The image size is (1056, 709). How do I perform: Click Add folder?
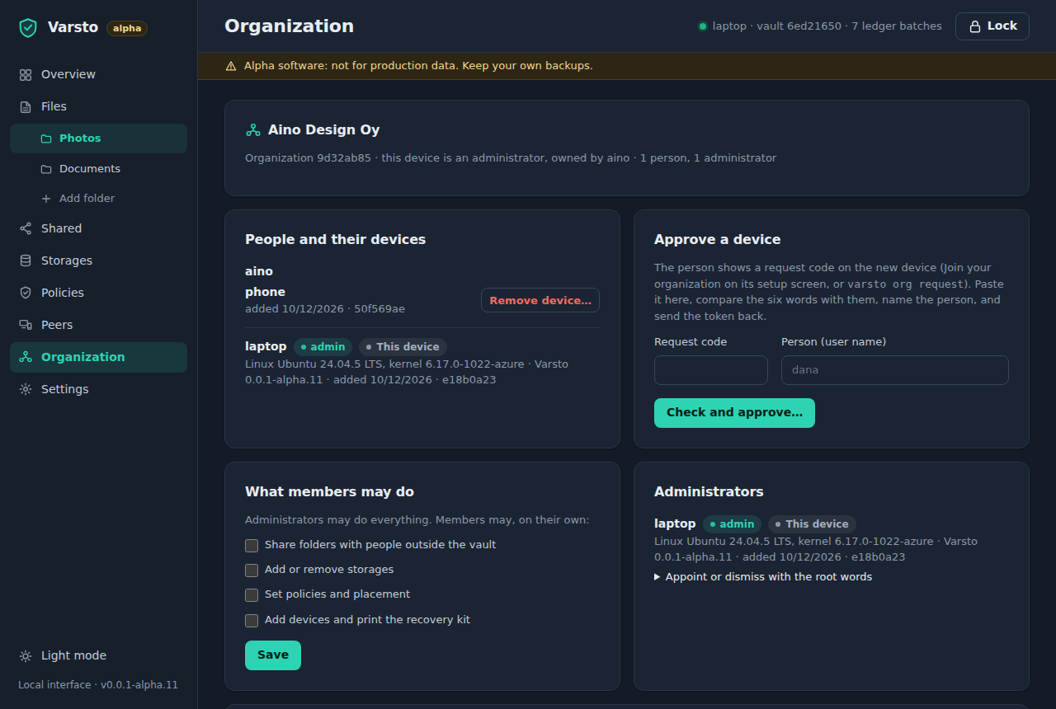pos(98,199)
